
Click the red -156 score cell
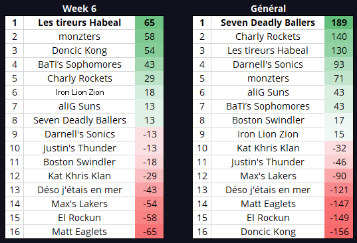point(339,232)
